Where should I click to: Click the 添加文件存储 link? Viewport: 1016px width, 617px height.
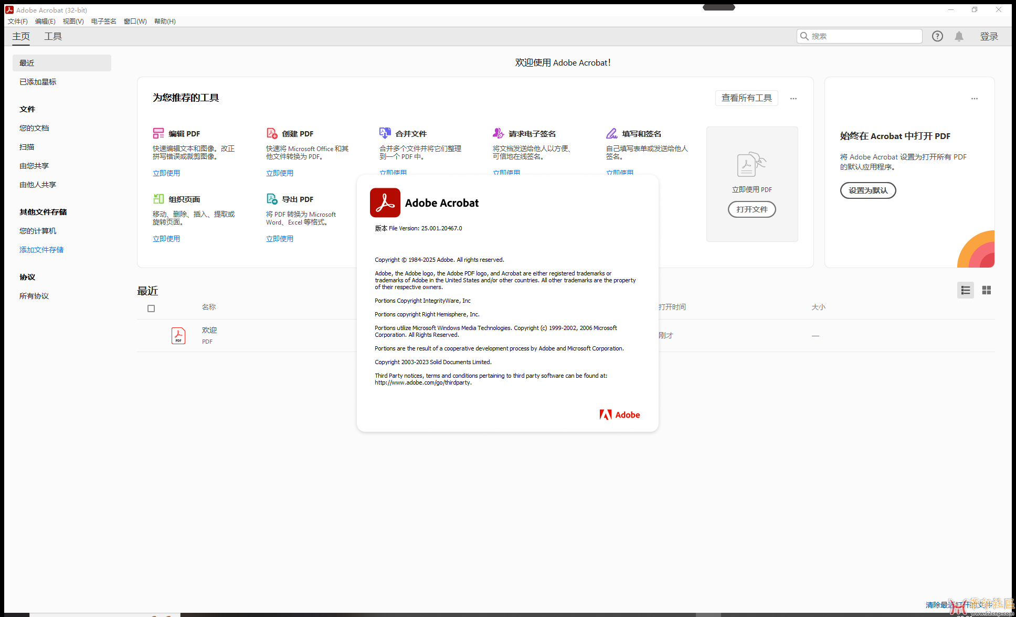click(x=41, y=250)
